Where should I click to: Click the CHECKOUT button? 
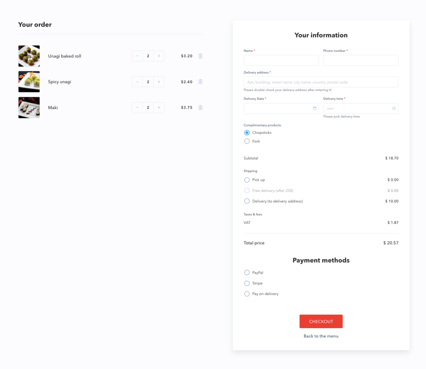coord(321,322)
